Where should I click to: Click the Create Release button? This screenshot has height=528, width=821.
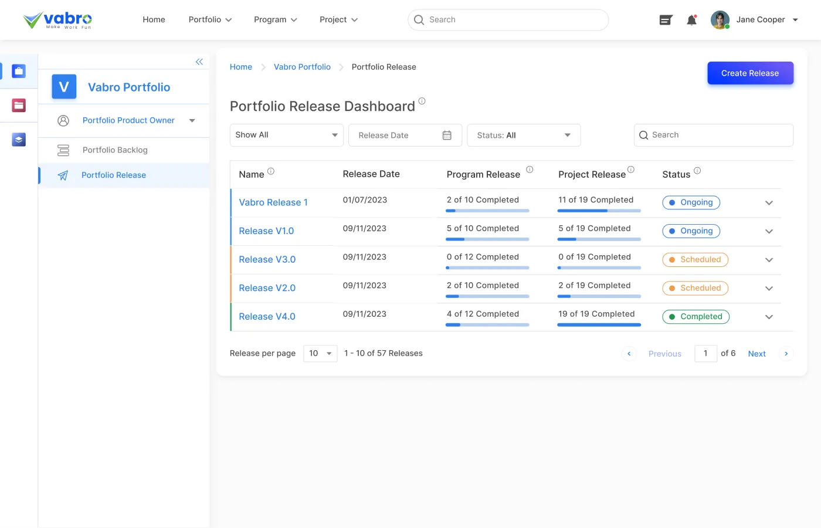tap(750, 73)
